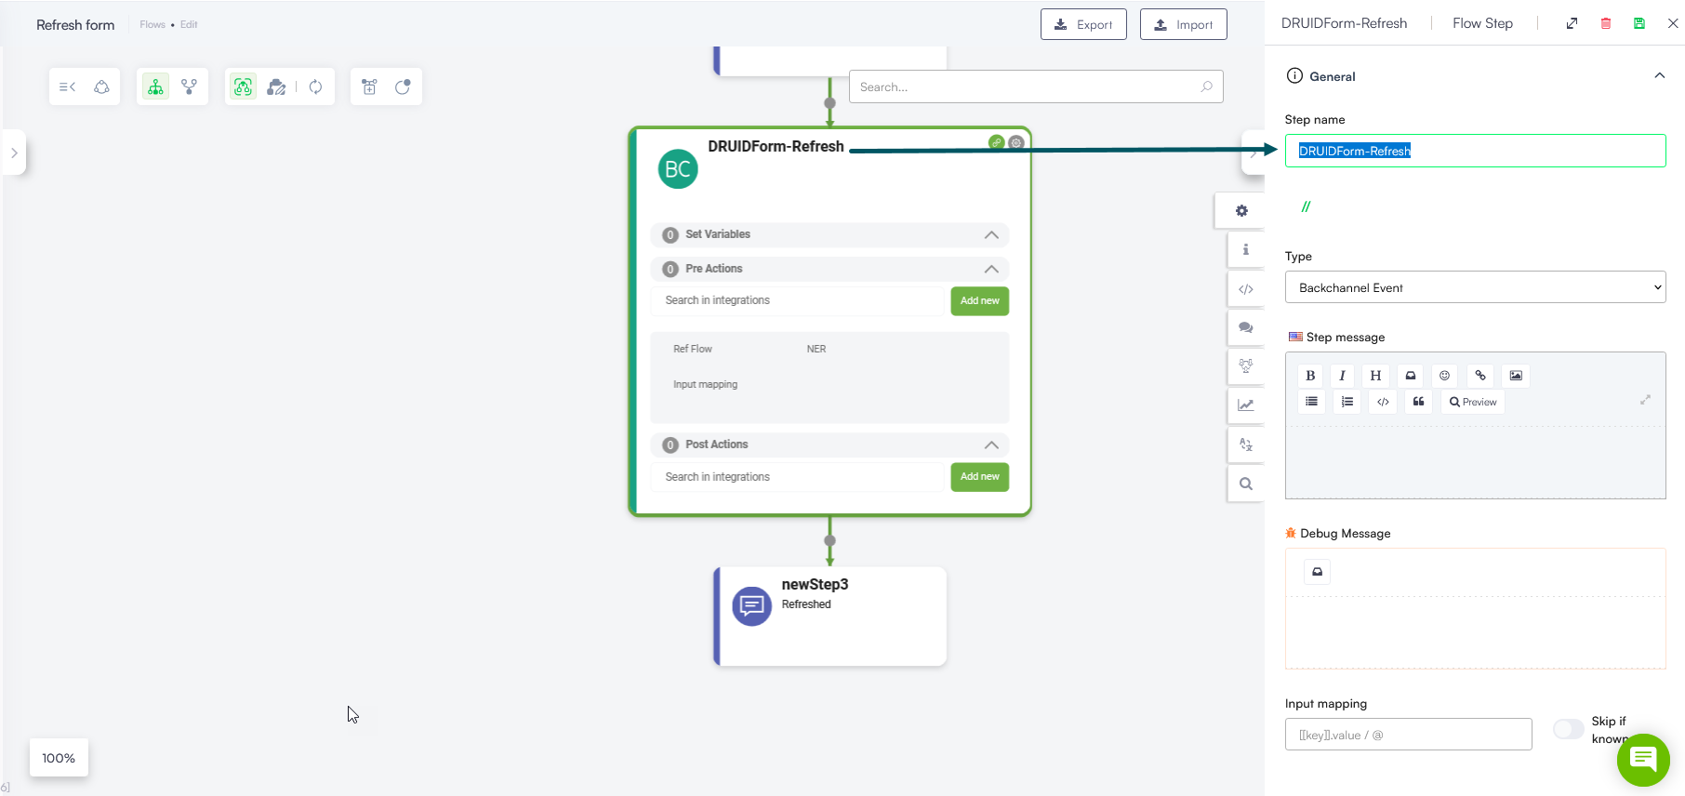The height and width of the screenshot is (796, 1685).
Task: Open the Type dropdown Backchannel Event
Action: tap(1474, 287)
